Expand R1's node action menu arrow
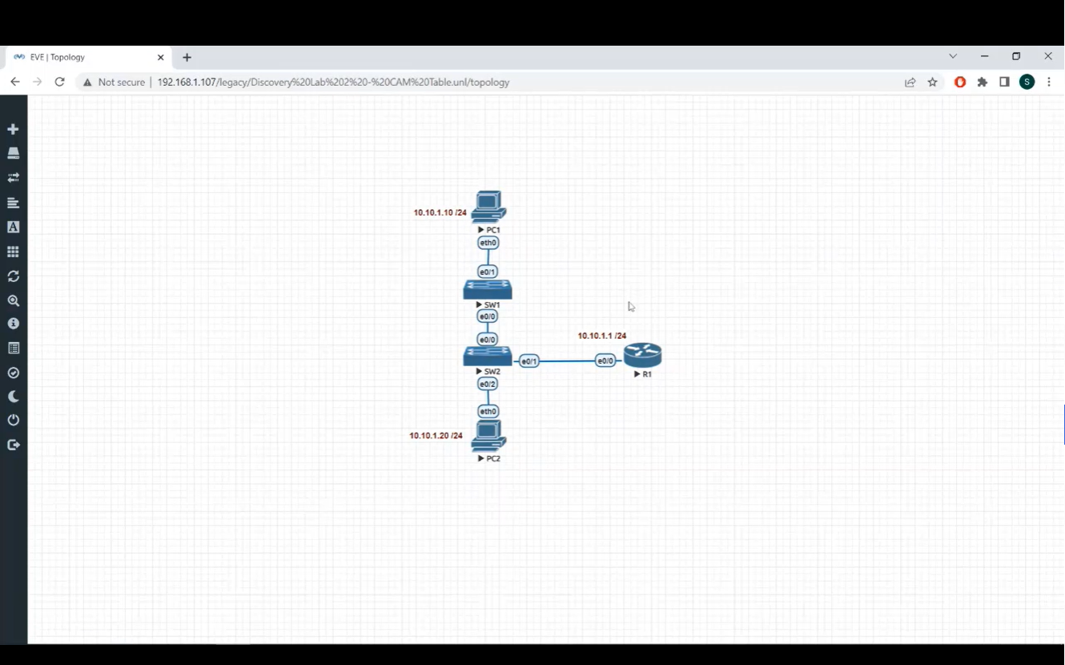The width and height of the screenshot is (1065, 665). (x=637, y=373)
